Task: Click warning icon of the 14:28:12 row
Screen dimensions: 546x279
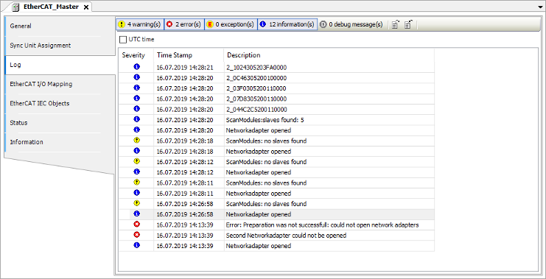Action: (x=136, y=161)
